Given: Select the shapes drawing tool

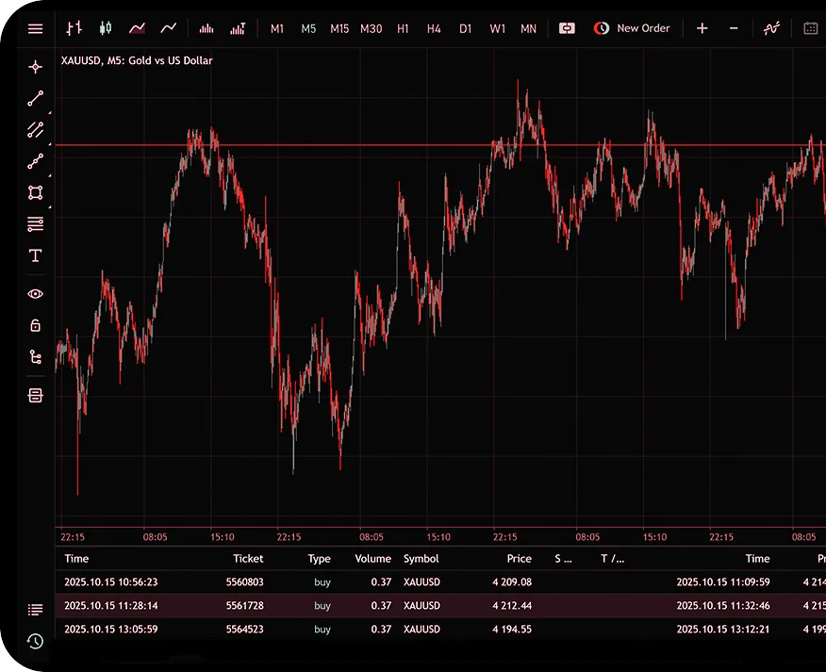Looking at the screenshot, I should [35, 192].
